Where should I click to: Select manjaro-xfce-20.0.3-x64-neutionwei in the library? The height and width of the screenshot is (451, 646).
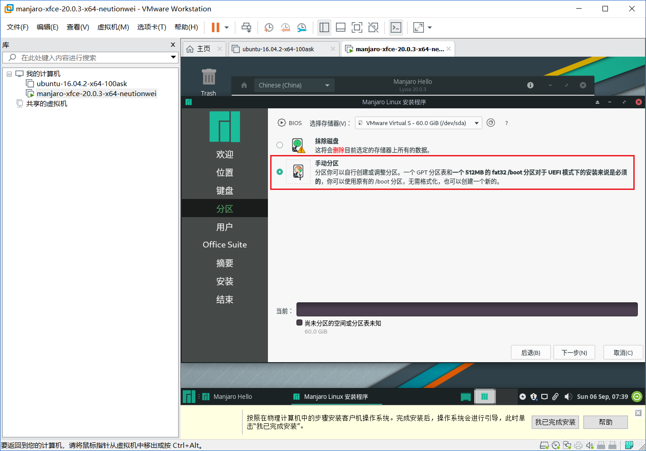point(96,94)
